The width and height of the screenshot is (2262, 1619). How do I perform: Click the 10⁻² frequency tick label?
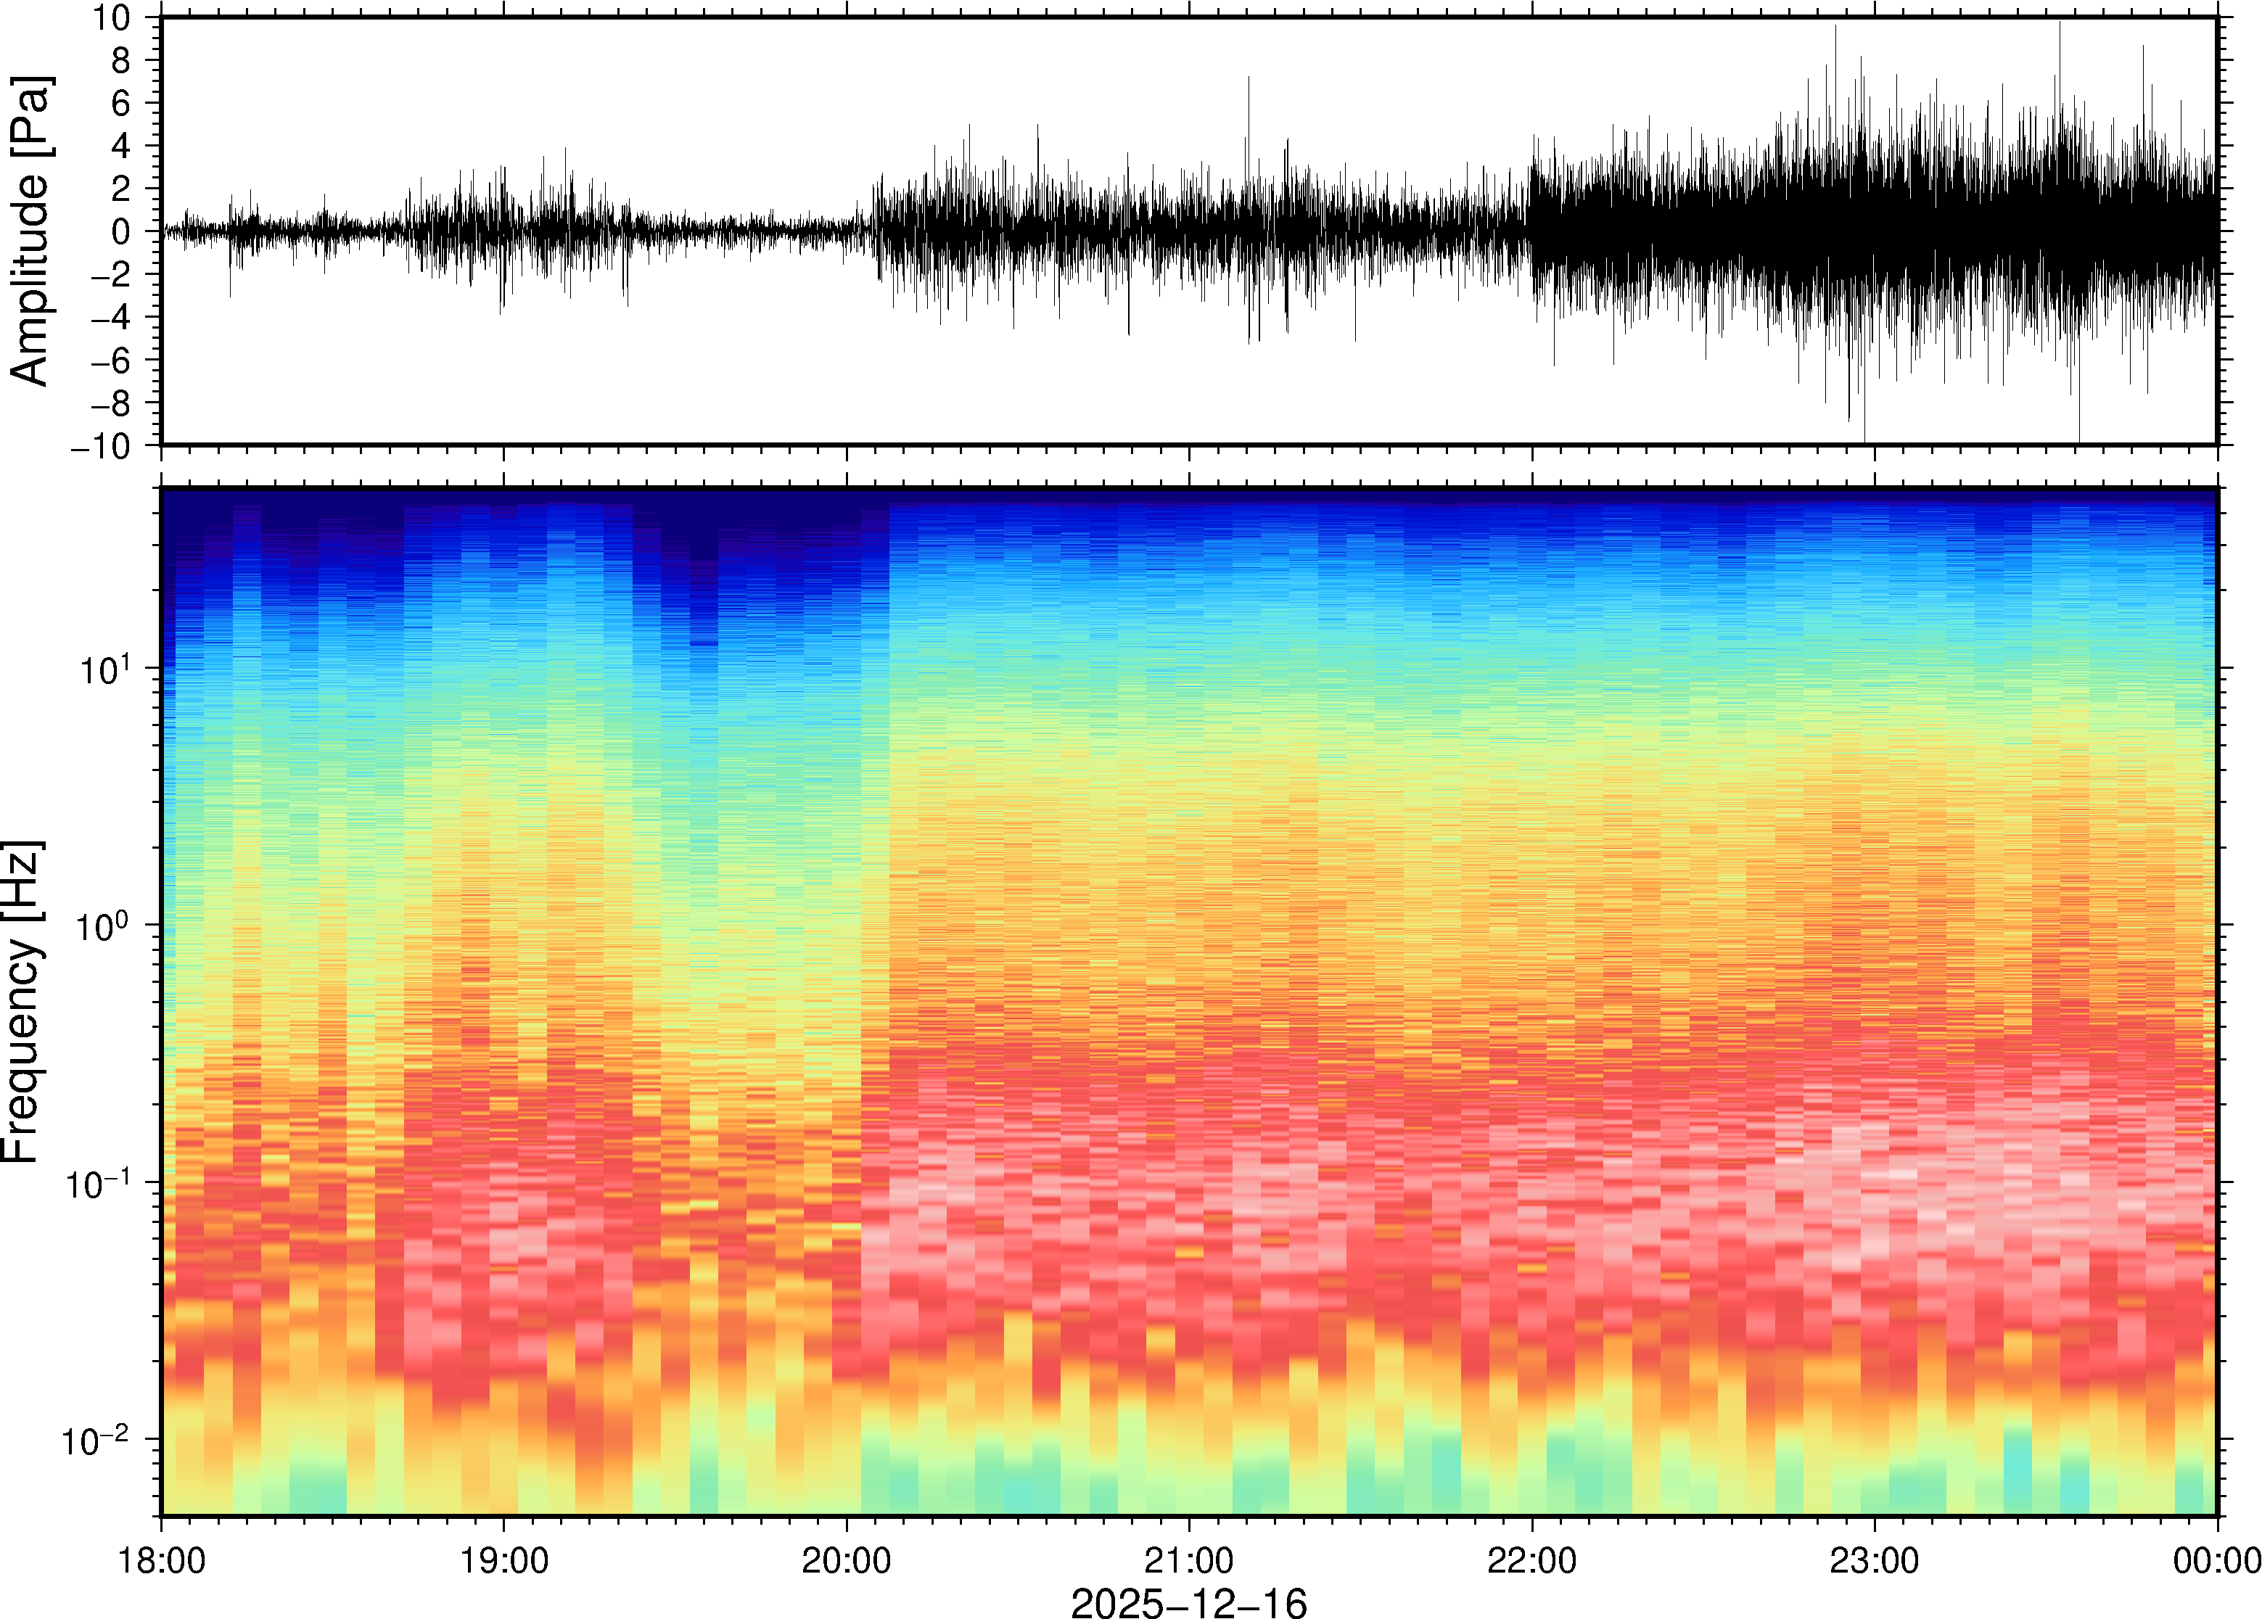click(96, 1441)
